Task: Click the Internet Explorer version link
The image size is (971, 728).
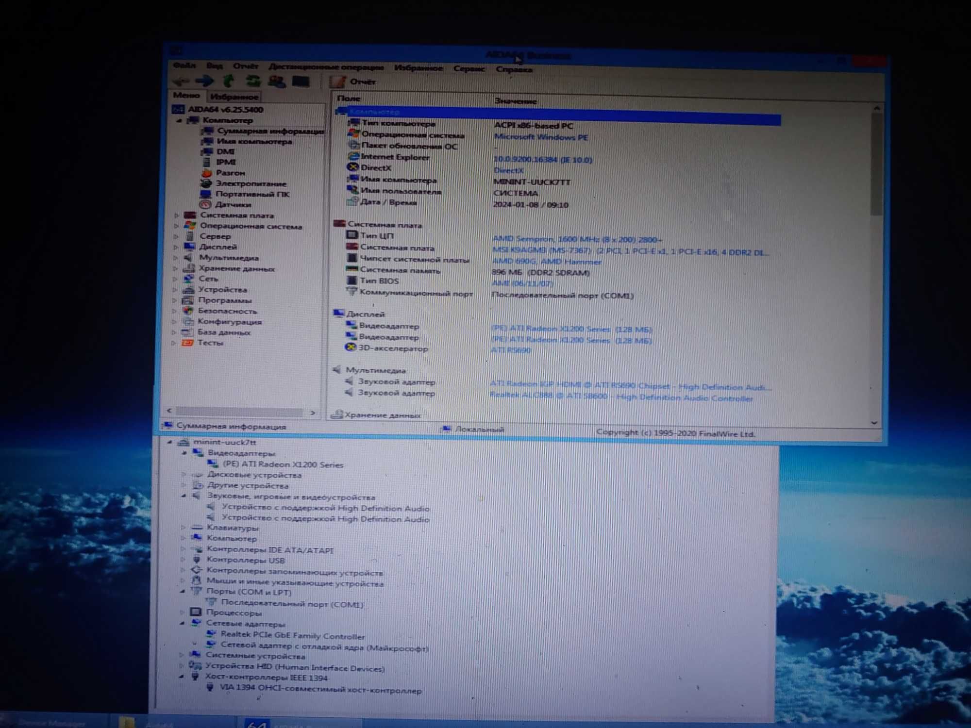Action: 543,160
